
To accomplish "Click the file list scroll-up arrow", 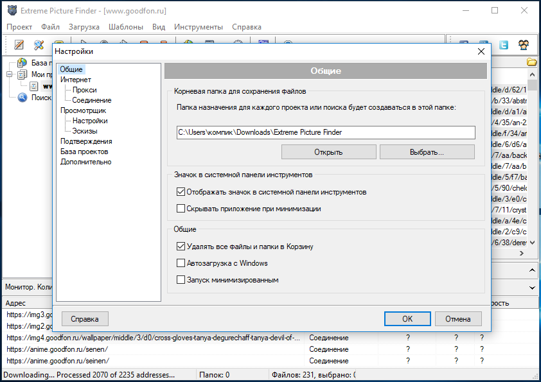I will click(x=532, y=74).
